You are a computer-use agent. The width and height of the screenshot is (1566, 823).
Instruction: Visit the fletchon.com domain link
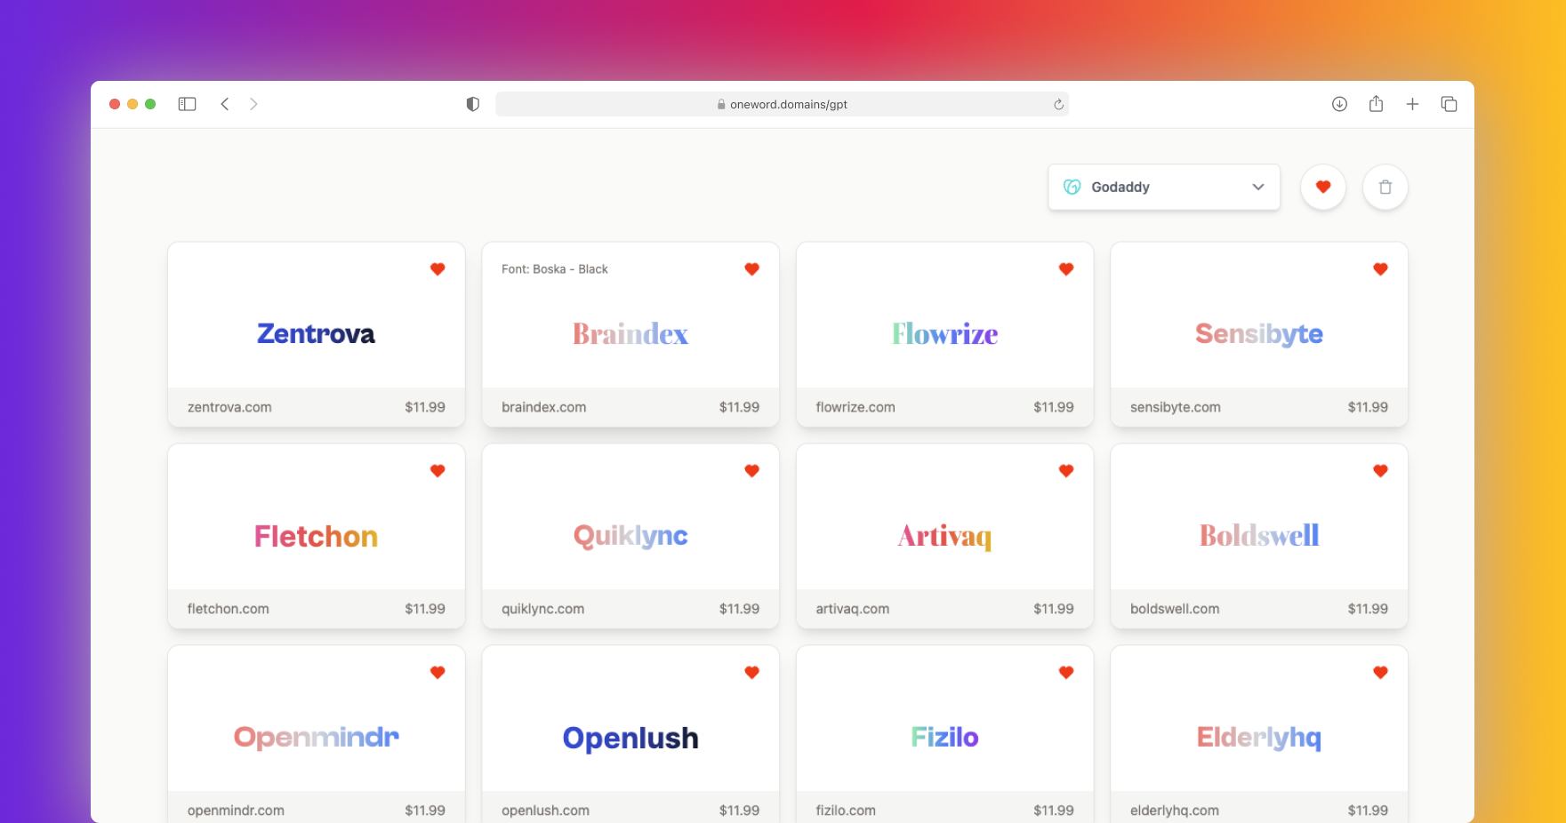228,609
